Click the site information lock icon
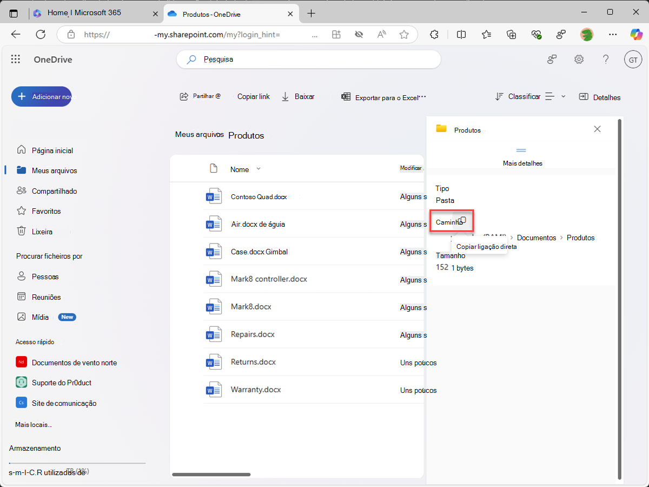 click(x=71, y=35)
